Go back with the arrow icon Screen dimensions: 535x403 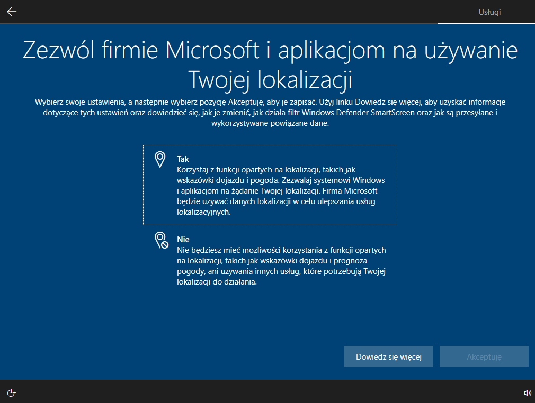(12, 12)
